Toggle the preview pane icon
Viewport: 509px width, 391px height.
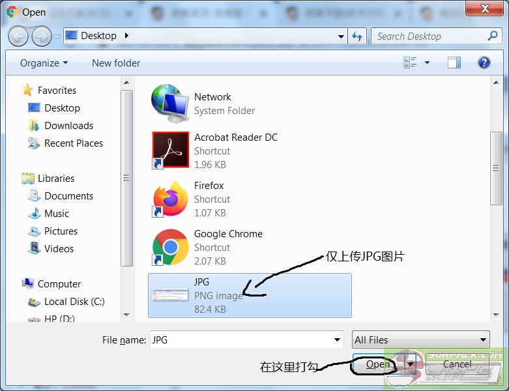click(x=454, y=63)
